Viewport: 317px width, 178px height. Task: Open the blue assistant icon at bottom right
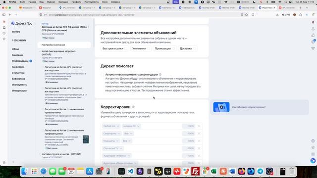[313, 161]
